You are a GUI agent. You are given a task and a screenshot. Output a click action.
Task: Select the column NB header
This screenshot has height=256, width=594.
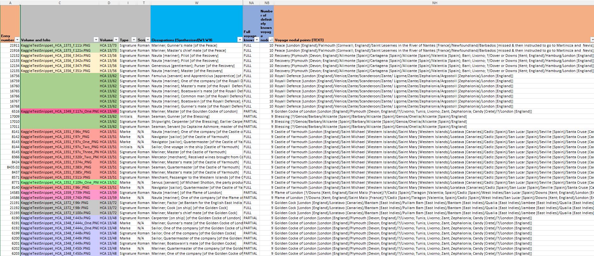click(267, 3)
